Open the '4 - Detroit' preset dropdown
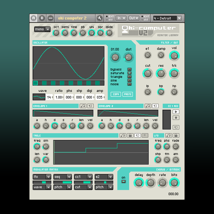This screenshot has height=214, width=214. pyautogui.click(x=168, y=18)
